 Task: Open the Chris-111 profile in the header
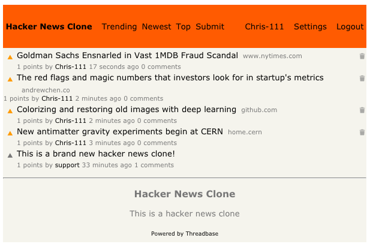[264, 27]
